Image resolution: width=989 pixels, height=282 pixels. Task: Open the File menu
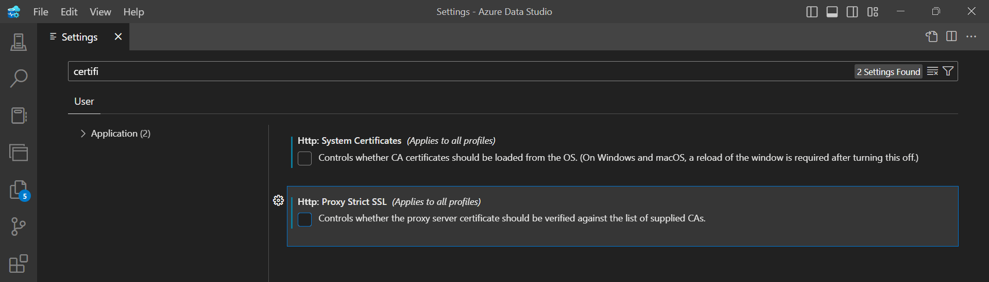pos(41,12)
